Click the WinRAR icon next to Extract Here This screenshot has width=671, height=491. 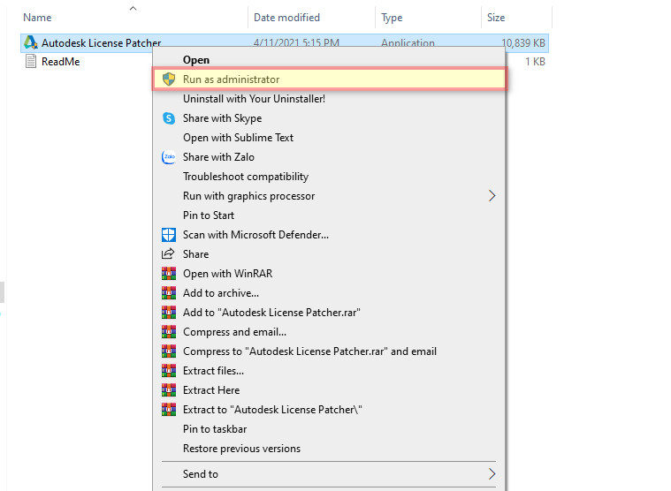point(169,390)
